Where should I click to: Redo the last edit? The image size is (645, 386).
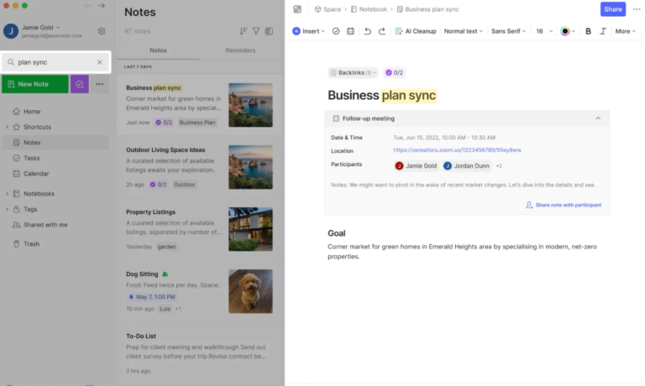(x=382, y=31)
